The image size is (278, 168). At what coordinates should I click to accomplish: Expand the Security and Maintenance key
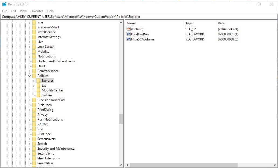click(29, 149)
